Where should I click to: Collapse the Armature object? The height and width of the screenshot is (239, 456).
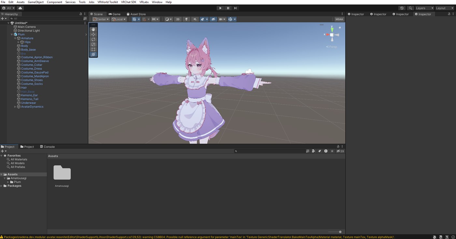pyautogui.click(x=15, y=38)
